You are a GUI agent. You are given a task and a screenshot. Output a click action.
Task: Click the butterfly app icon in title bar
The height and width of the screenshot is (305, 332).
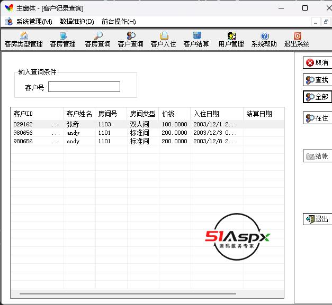pos(9,8)
